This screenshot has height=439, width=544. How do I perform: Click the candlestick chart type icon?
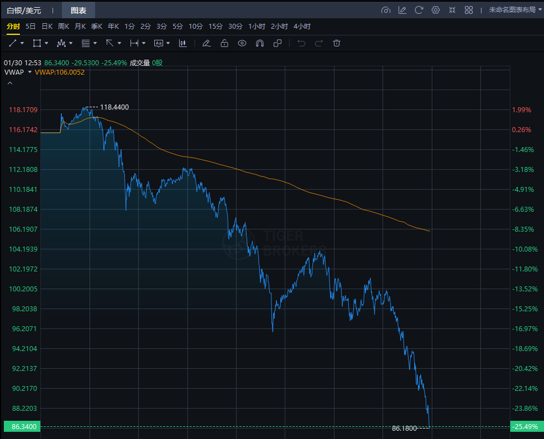[x=182, y=43]
